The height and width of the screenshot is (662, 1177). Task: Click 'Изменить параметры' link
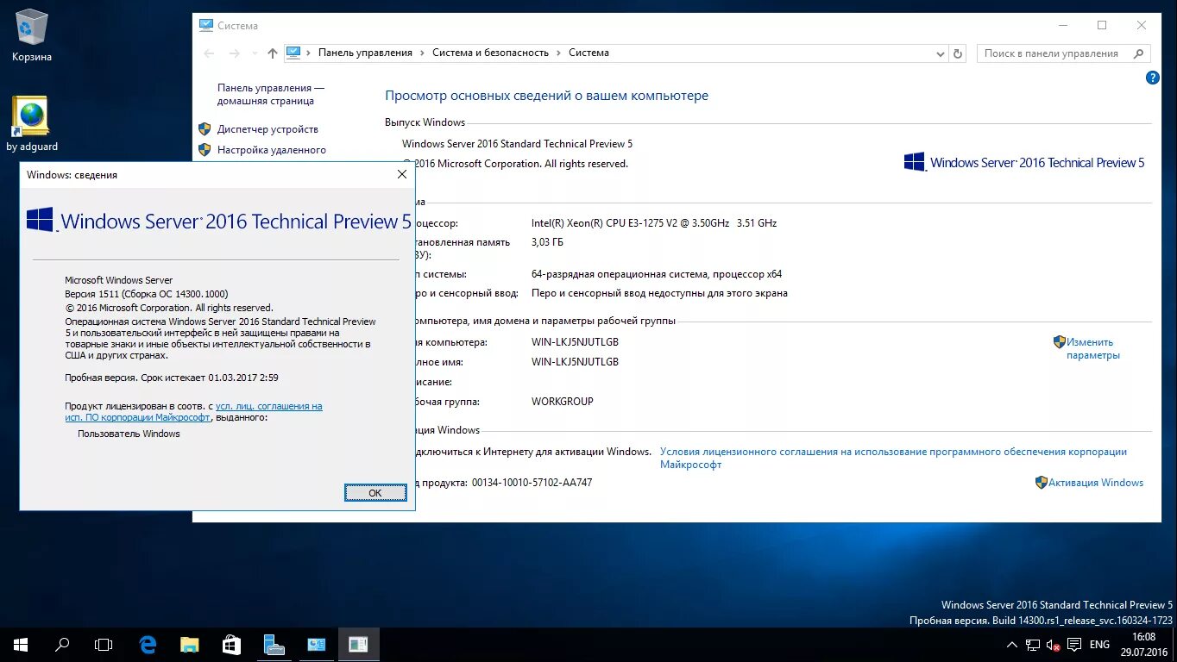tap(1092, 348)
